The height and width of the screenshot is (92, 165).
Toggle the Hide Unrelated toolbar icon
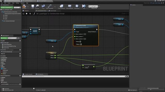(x=49, y=7)
